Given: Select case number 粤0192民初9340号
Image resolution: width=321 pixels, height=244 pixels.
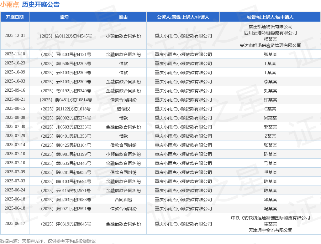Looking at the screenshot, I should (66, 91).
